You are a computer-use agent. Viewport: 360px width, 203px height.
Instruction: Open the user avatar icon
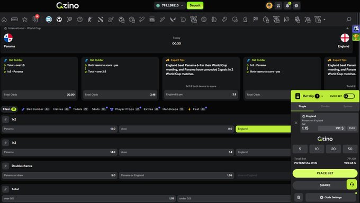(x=269, y=5)
